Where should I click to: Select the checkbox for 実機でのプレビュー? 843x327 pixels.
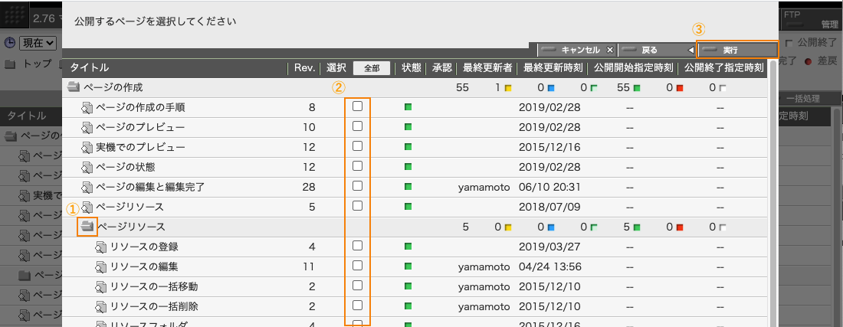357,146
